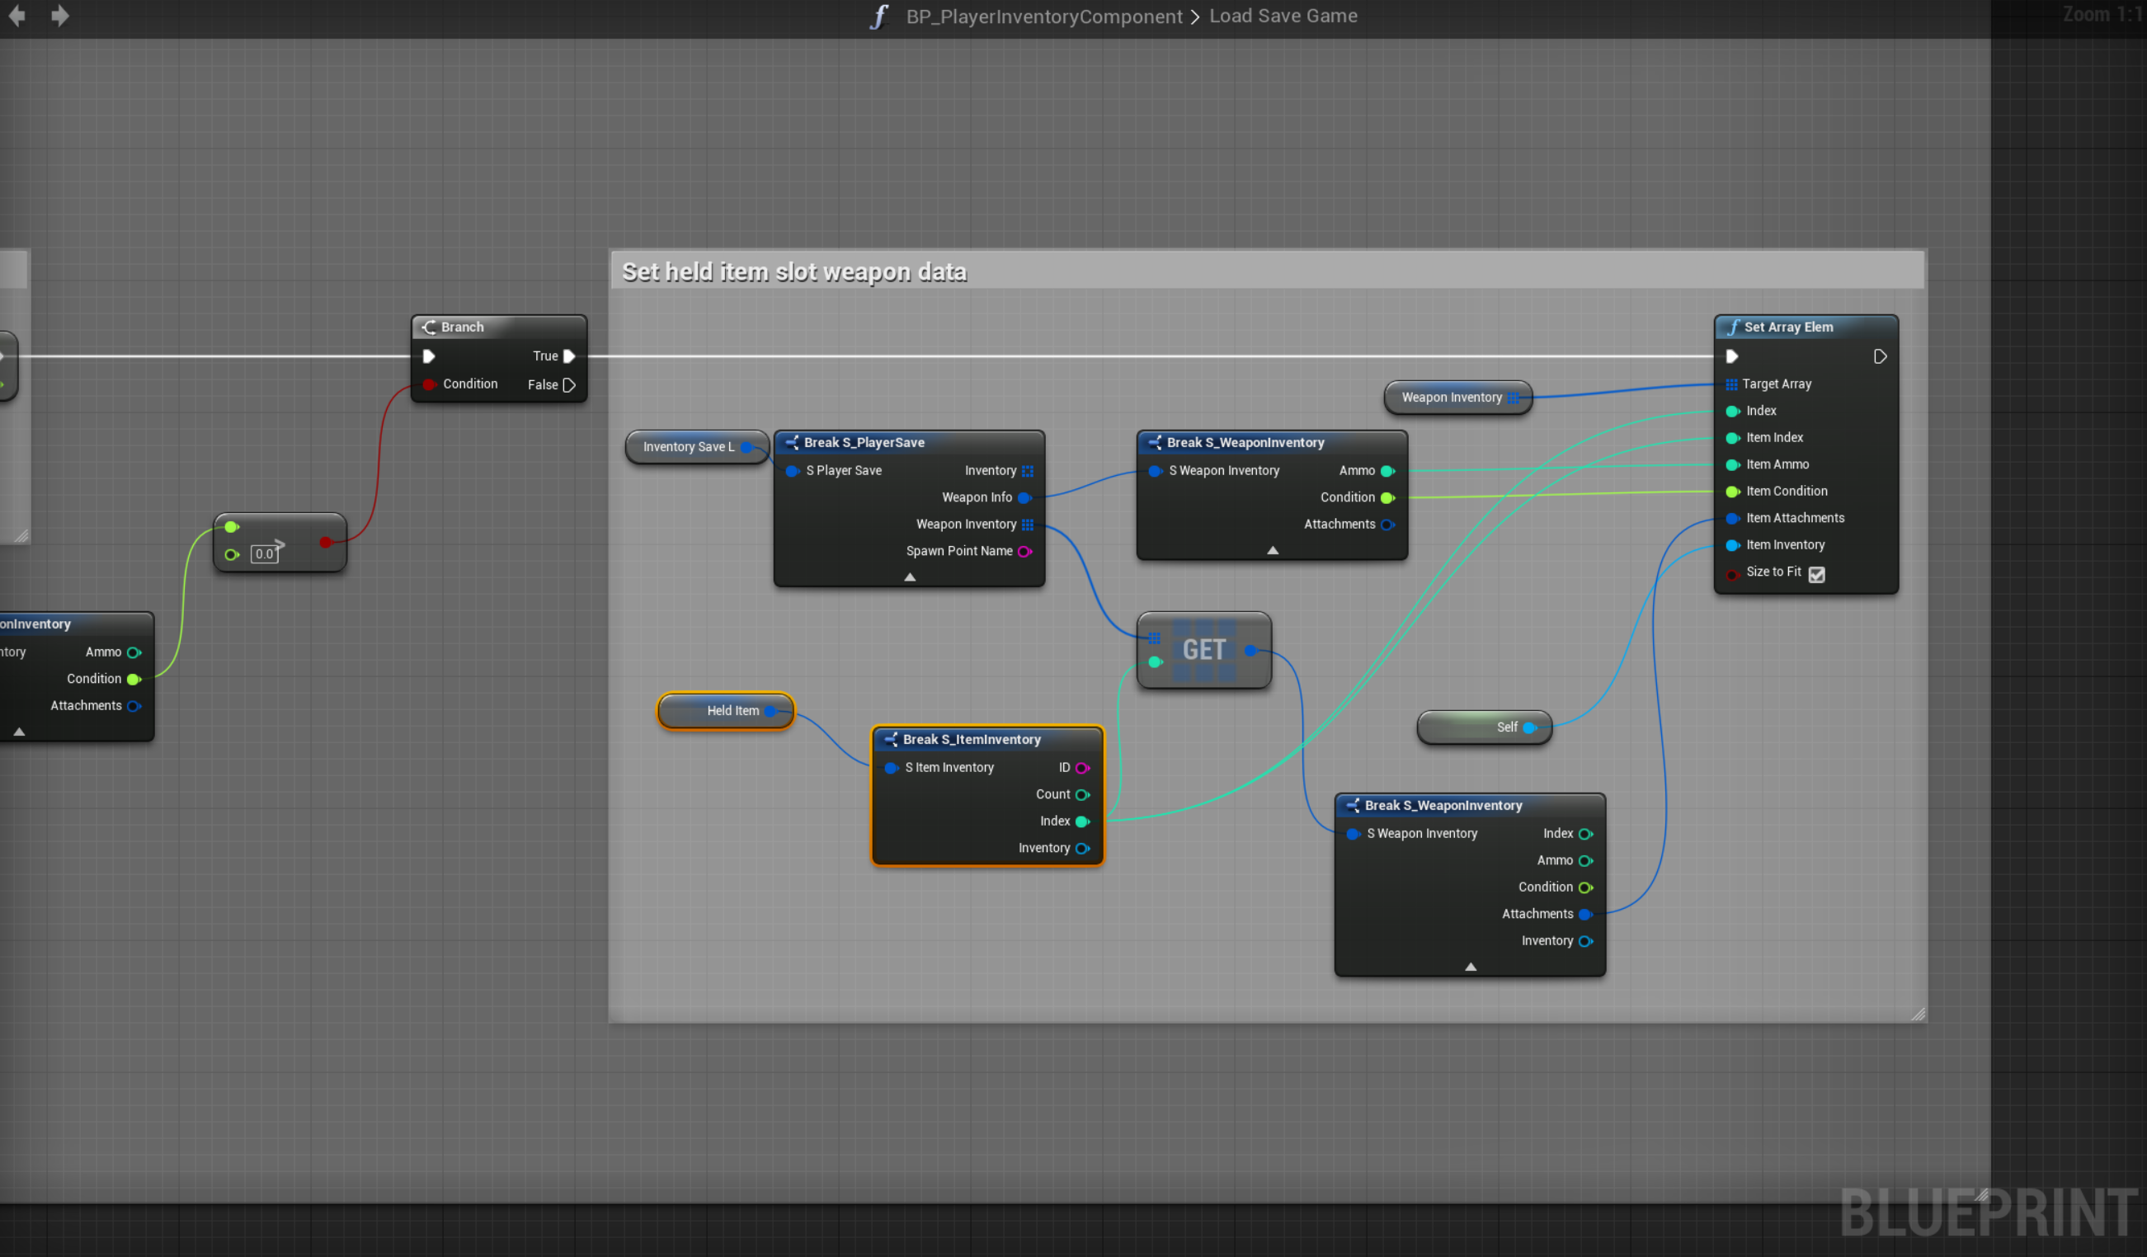The height and width of the screenshot is (1257, 2147).
Task: Click the function icon beside the breadcrumb
Action: click(x=878, y=16)
